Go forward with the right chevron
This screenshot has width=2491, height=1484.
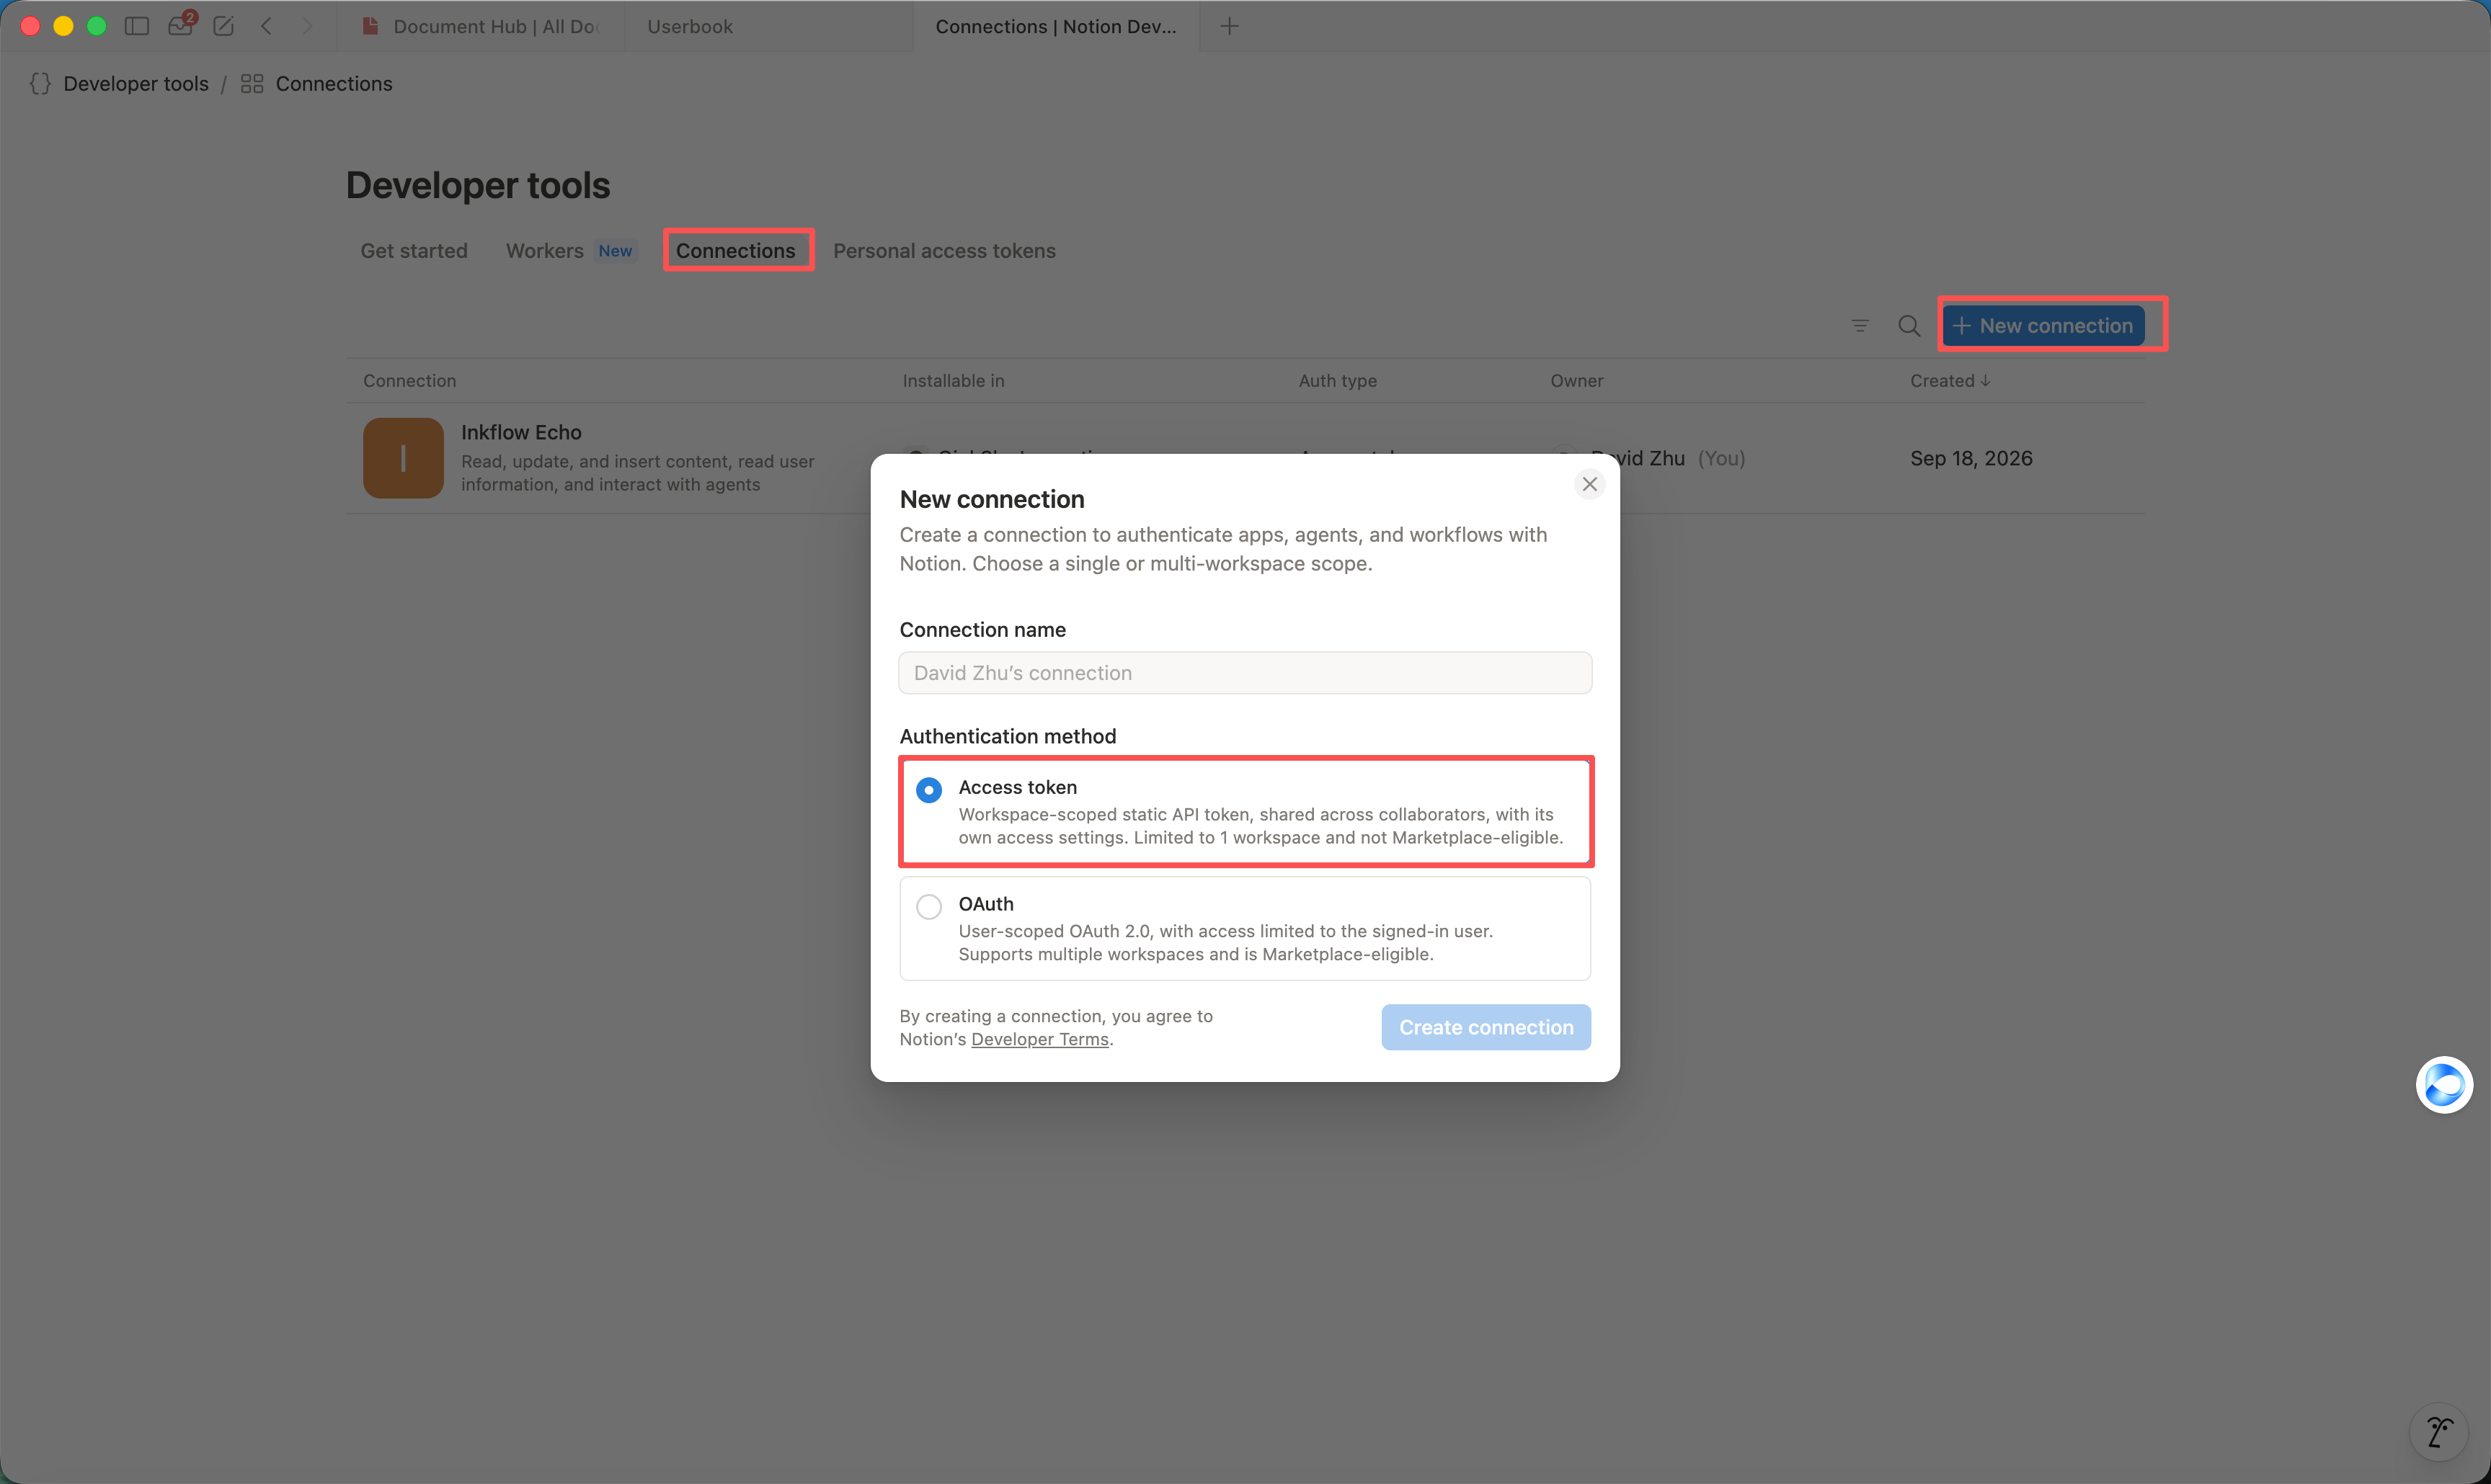pos(307,26)
